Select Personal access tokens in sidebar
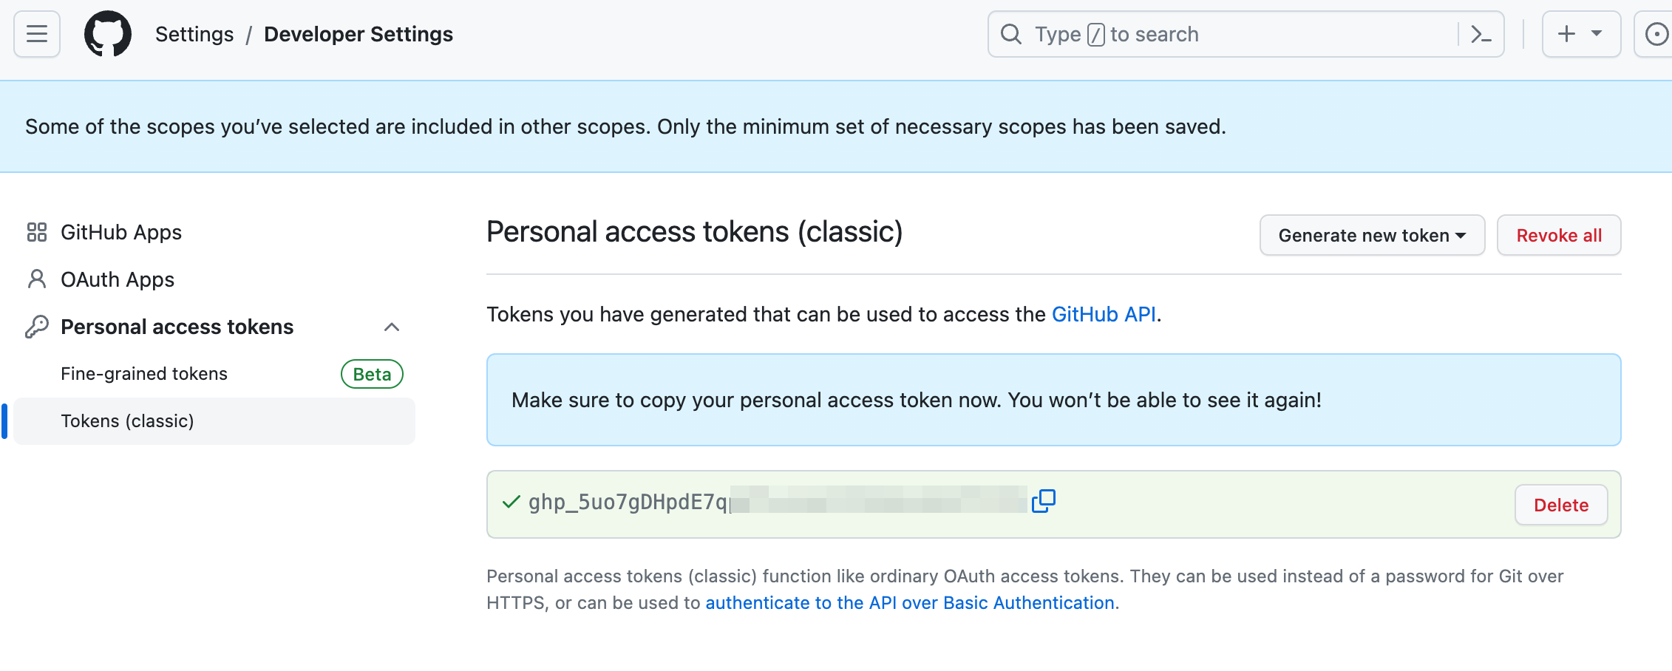This screenshot has height=671, width=1672. (x=177, y=327)
